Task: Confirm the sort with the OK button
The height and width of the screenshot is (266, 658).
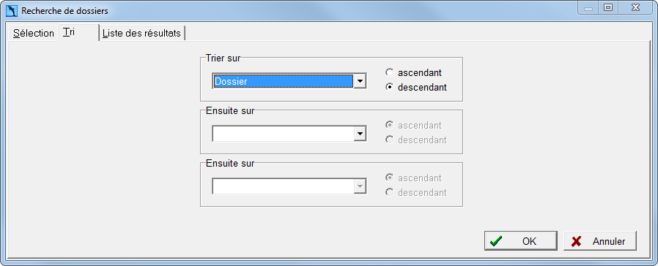Action: [x=521, y=241]
